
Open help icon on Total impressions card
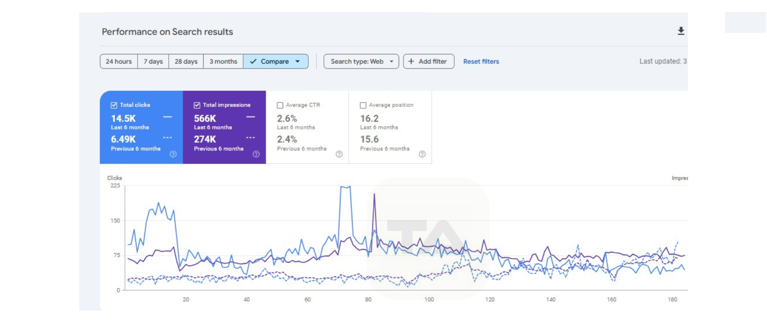pos(256,154)
